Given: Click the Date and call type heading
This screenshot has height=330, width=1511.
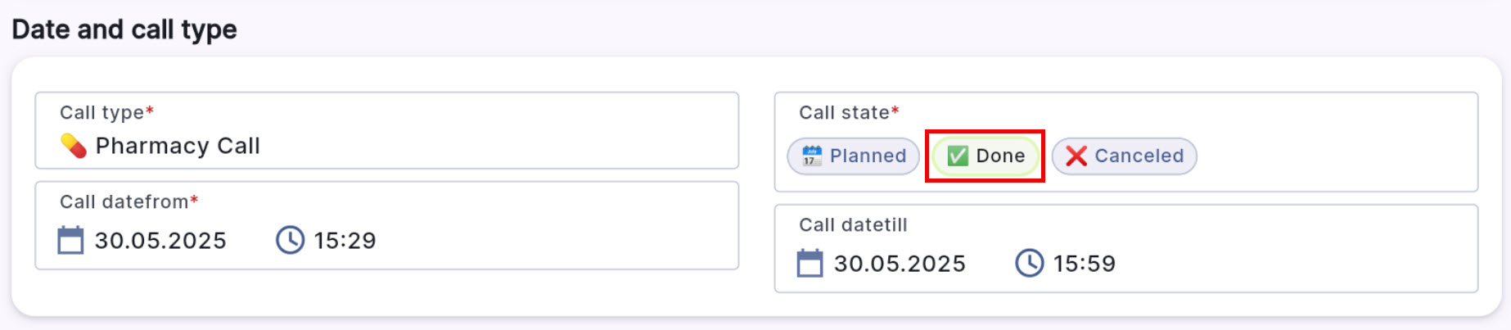Looking at the screenshot, I should point(124,29).
